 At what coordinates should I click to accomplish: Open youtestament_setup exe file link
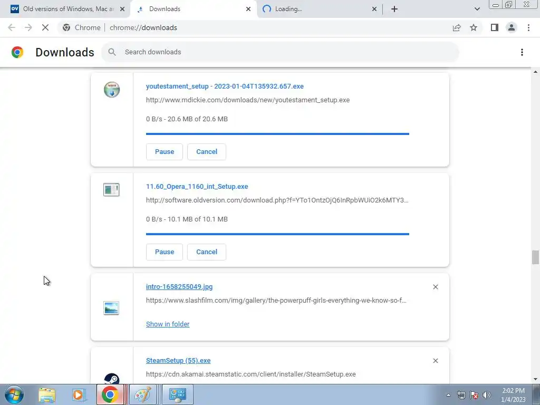coord(225,86)
